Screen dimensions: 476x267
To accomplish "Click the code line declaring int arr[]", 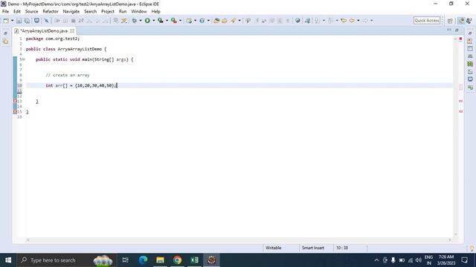I will click(x=81, y=86).
